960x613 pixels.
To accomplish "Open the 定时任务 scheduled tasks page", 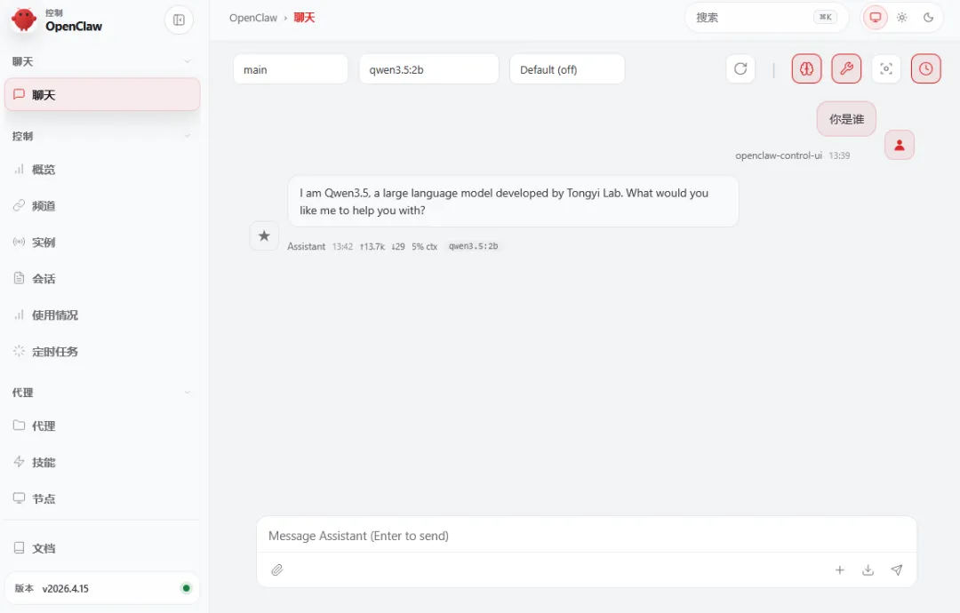I will point(102,352).
